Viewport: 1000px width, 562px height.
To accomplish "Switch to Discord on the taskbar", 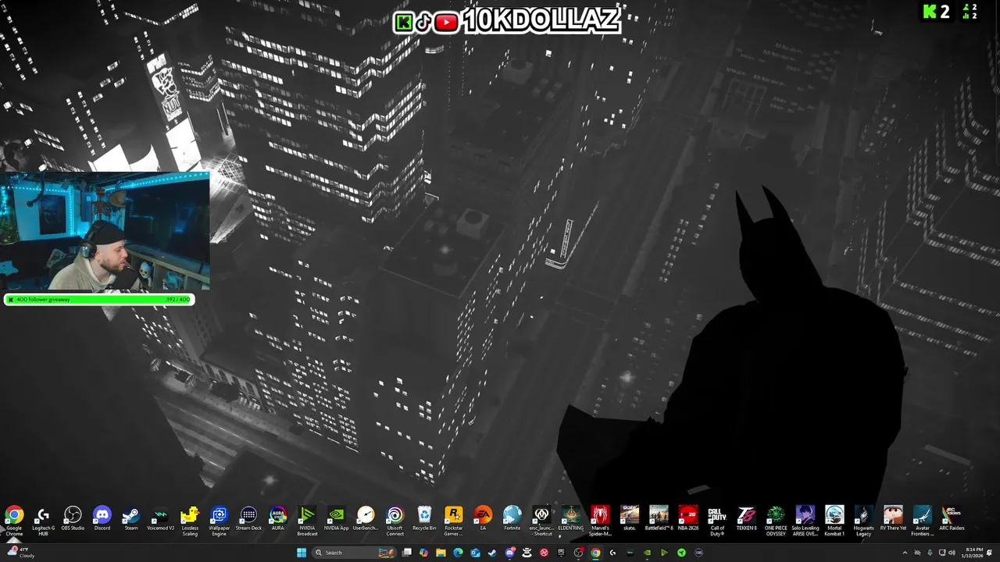I will pyautogui.click(x=510, y=553).
